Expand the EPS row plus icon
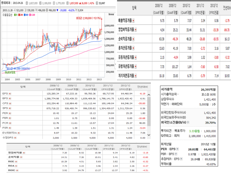The width and height of the screenshot is (231, 173). tap(10, 94)
